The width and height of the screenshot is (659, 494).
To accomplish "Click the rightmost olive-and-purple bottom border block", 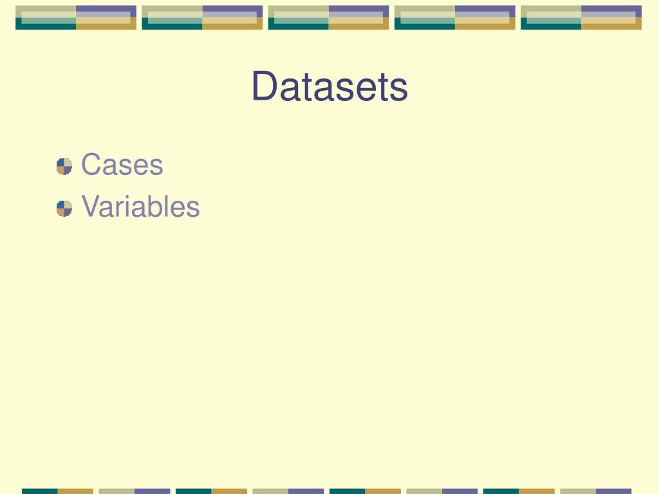I will tap(596, 491).
